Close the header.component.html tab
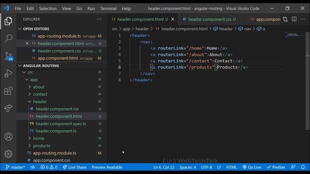The image size is (310, 174). point(172,19)
